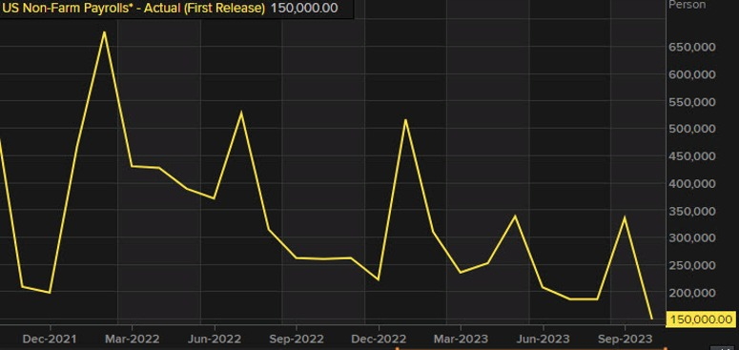739x350 pixels.
Task: Choose the Sep-2023 date label
Action: click(x=625, y=339)
